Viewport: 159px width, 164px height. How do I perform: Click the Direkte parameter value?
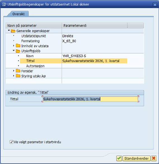(x=68, y=36)
